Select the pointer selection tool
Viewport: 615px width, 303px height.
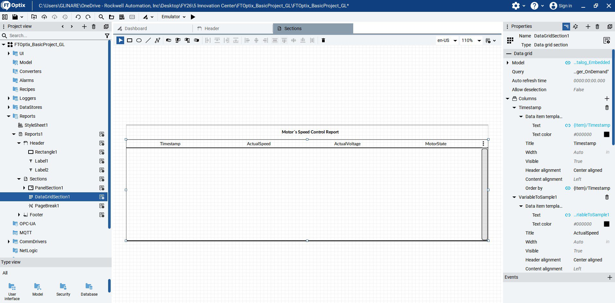(120, 40)
